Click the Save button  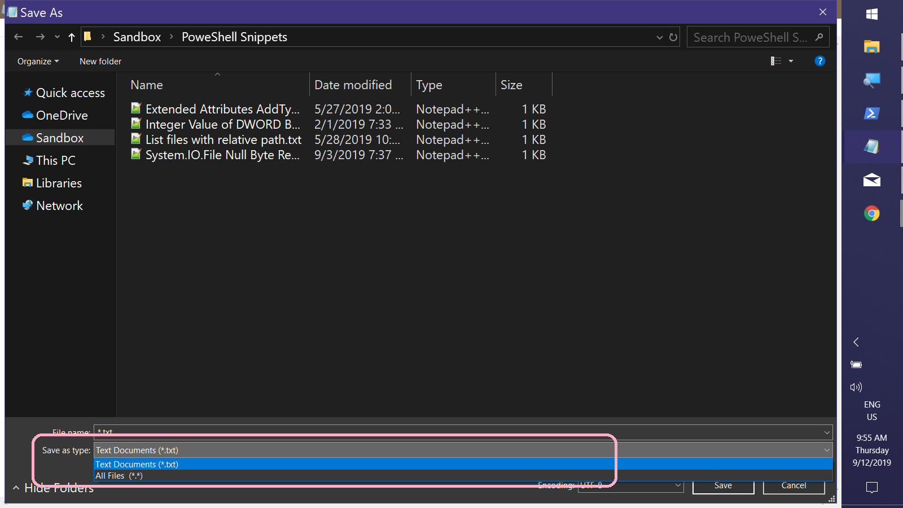(723, 487)
